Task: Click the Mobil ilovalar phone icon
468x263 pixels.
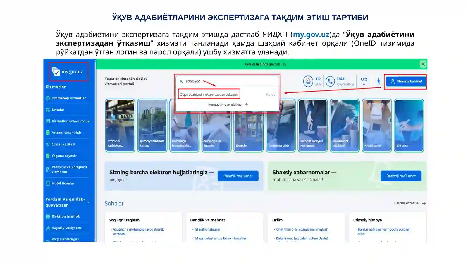Action: coord(48,183)
